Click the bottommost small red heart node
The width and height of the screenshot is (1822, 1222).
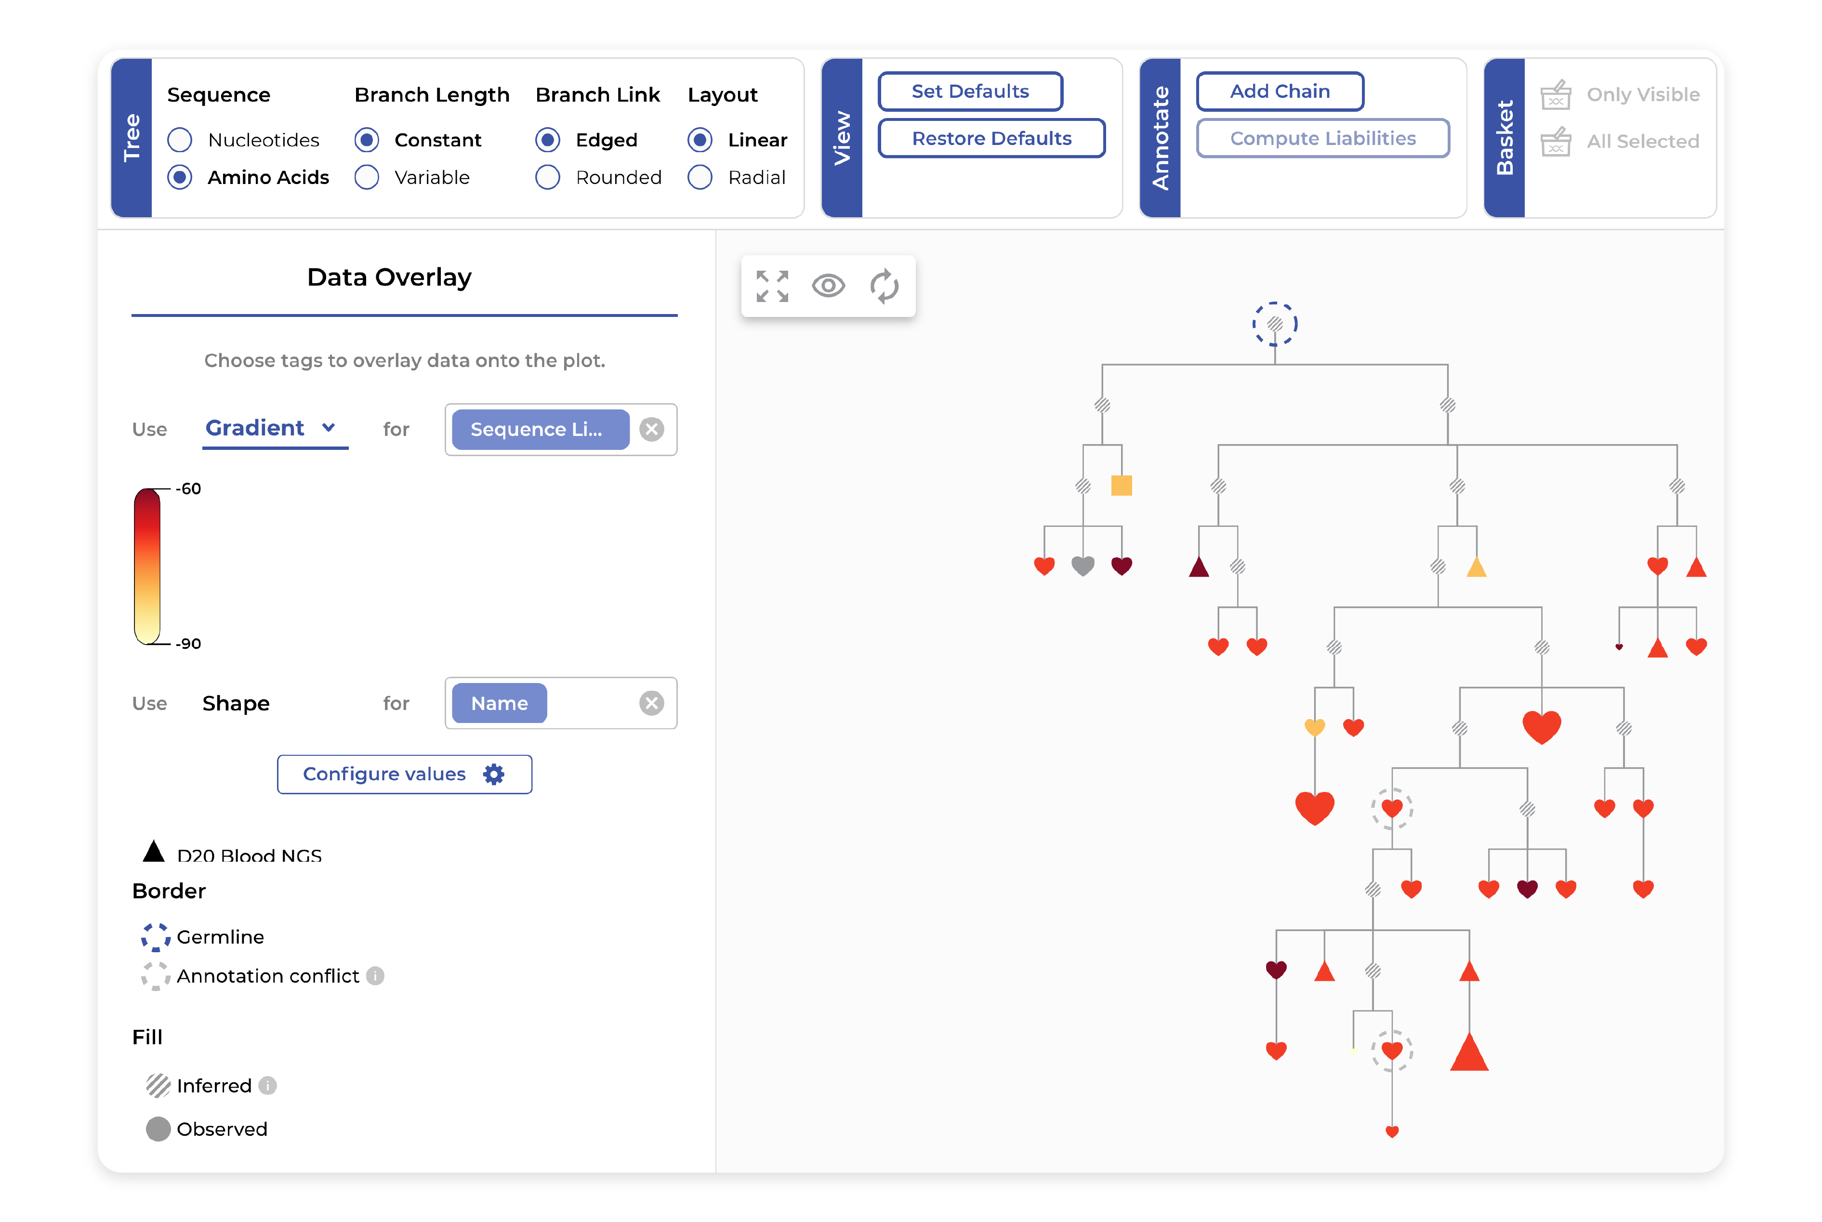[x=1392, y=1131]
